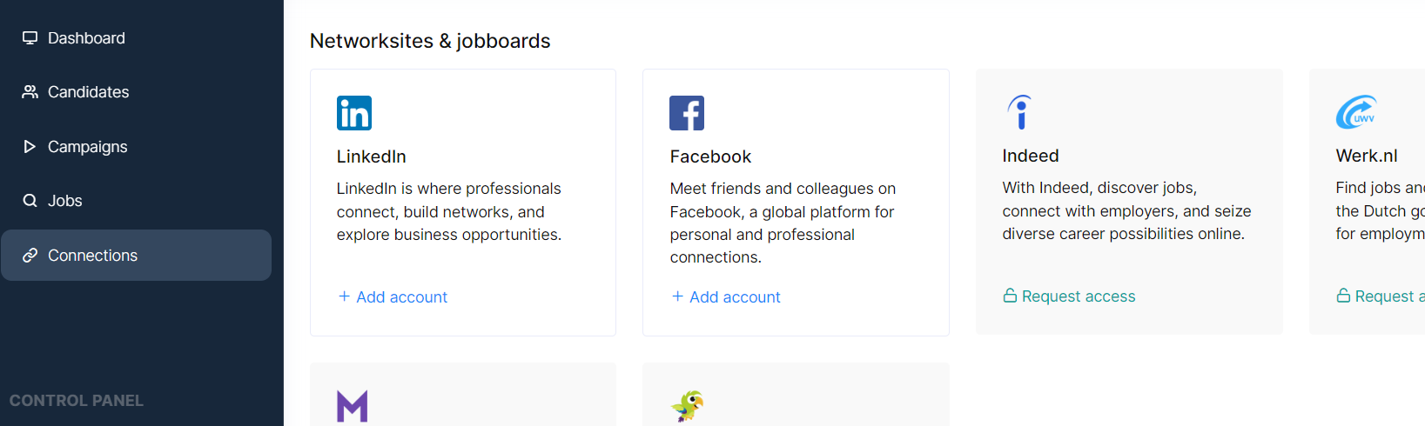Click the purple M logo icon
The width and height of the screenshot is (1425, 426).
coord(353,406)
